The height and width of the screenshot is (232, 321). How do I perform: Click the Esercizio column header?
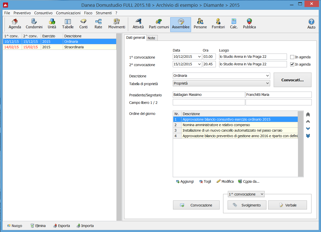coord(52,36)
